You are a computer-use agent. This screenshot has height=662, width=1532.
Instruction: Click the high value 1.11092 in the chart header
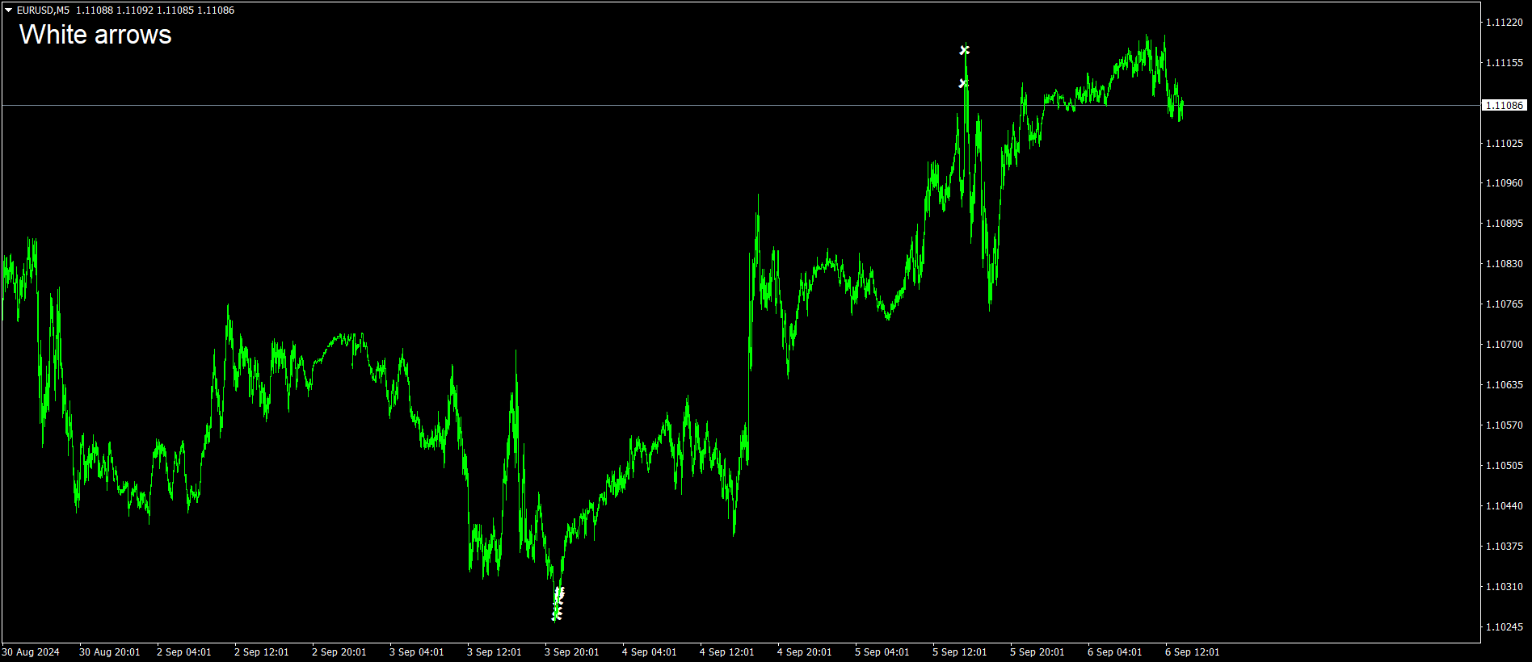[135, 10]
